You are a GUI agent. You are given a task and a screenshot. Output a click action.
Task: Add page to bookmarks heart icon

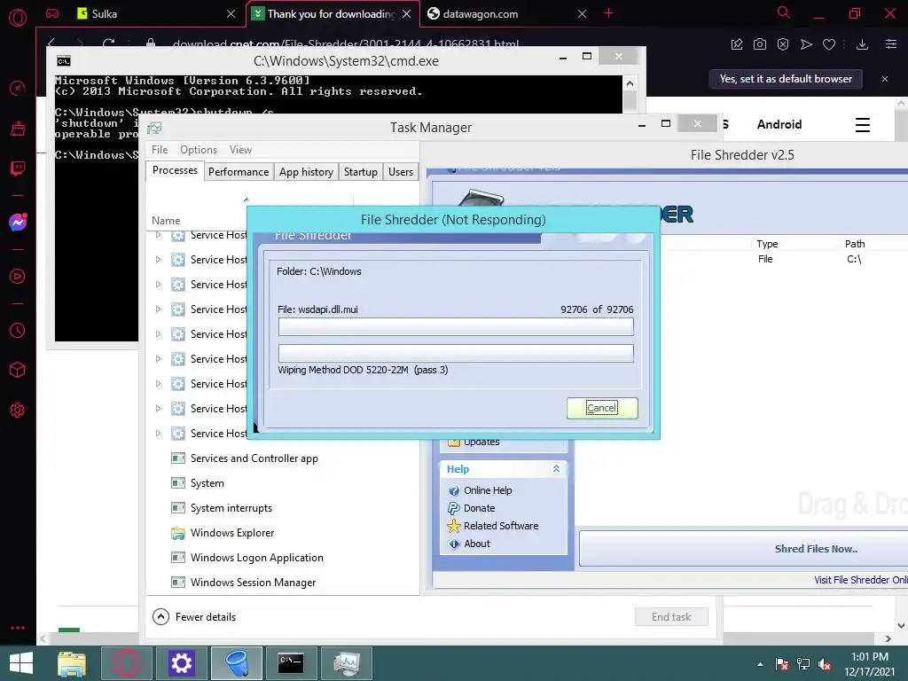tap(829, 44)
